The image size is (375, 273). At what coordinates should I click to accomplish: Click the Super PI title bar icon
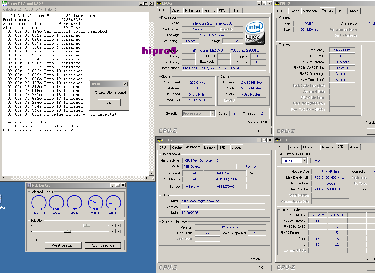(4, 4)
